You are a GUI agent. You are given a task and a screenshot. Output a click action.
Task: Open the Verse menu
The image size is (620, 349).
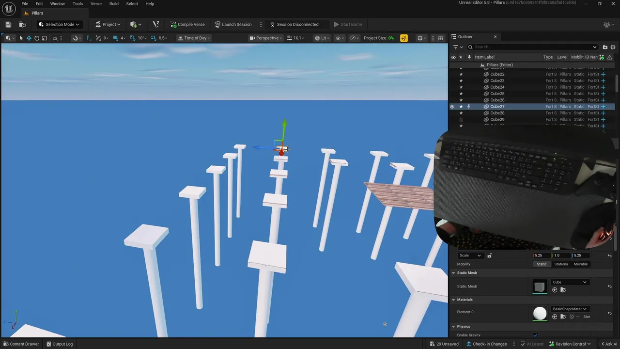click(x=96, y=3)
